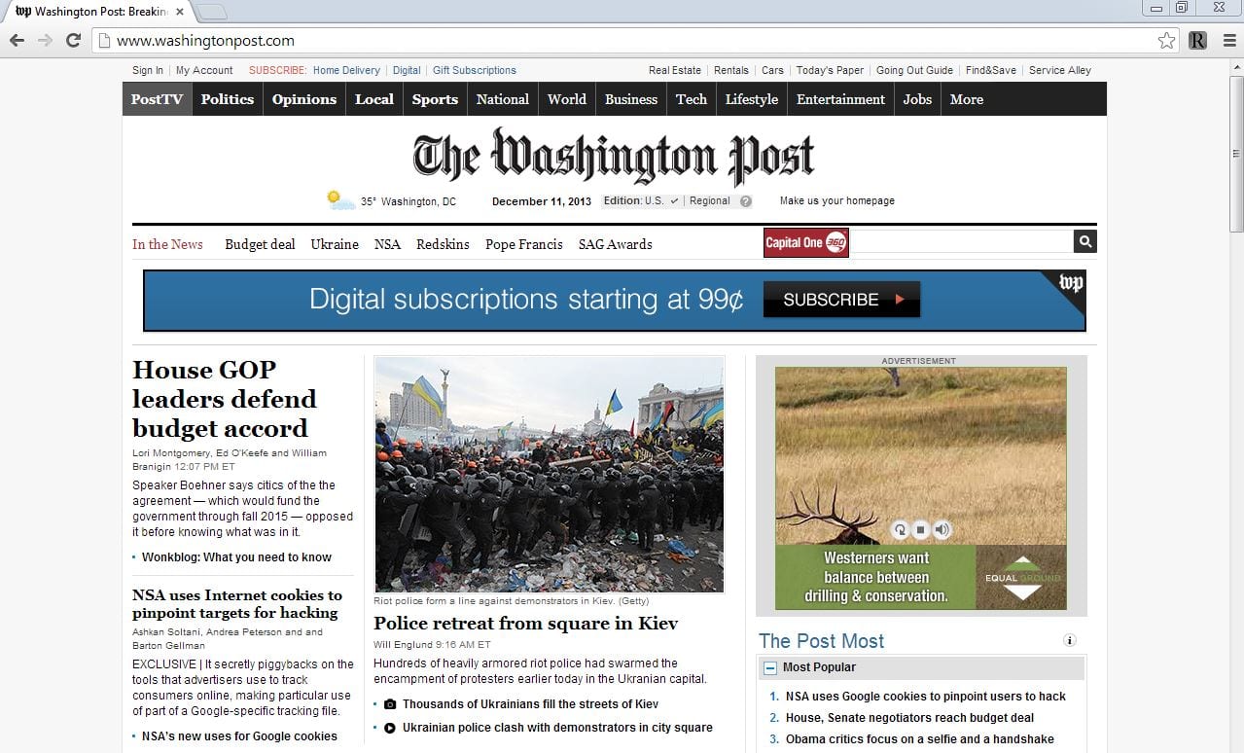This screenshot has height=753, width=1244.
Task: Stop the advertisement video playback
Action: [921, 530]
